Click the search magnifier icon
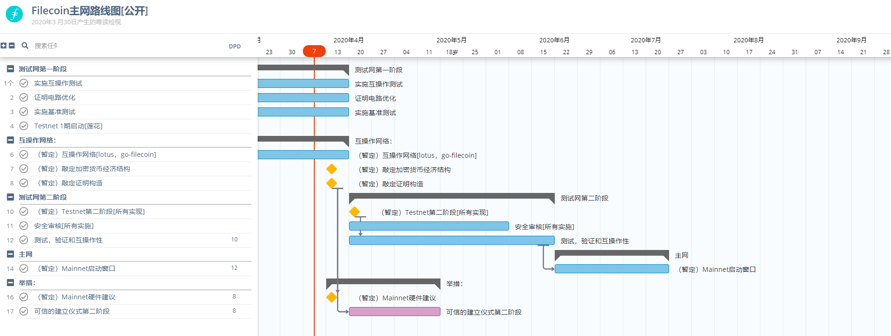The image size is (891, 336). [x=25, y=46]
